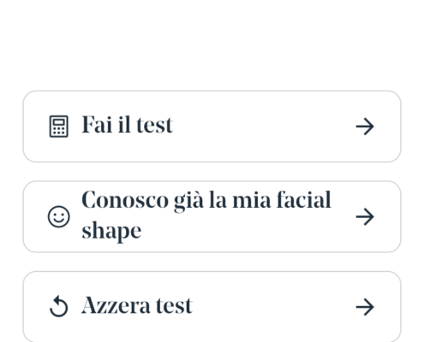
Task: Open the Fai il test card
Action: coord(212,127)
